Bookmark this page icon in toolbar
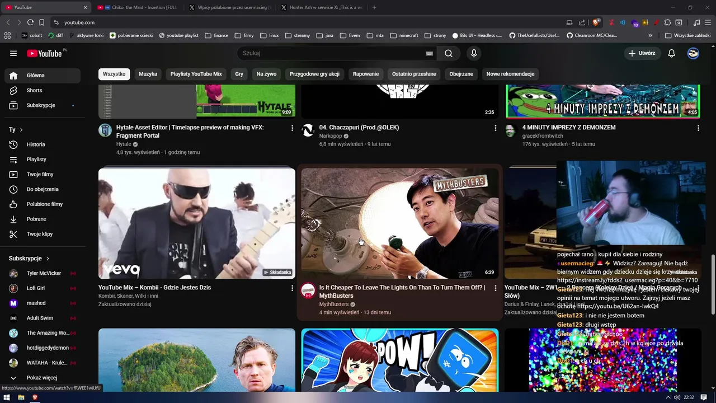The width and height of the screenshot is (716, 403). click(x=41, y=22)
